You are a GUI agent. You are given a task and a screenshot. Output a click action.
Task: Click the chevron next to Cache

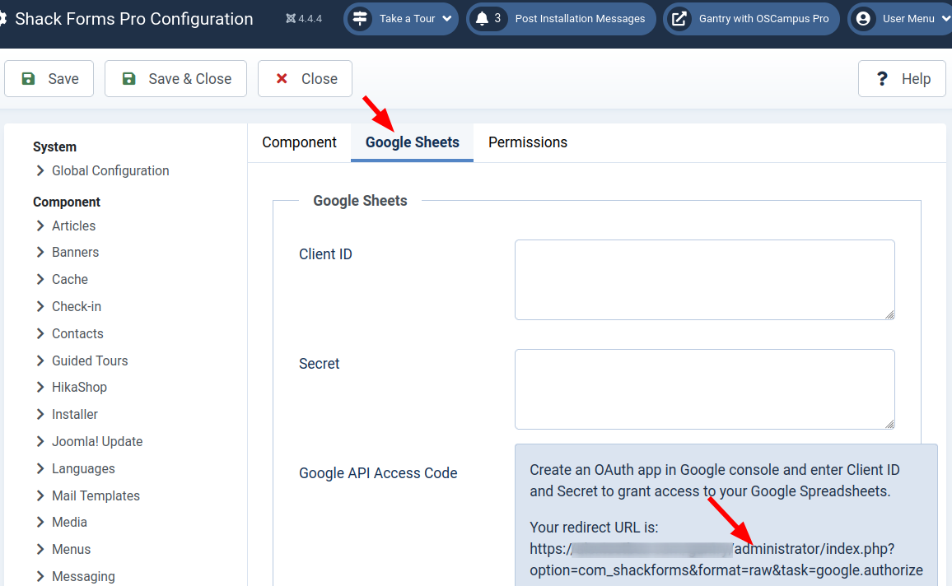(x=40, y=280)
